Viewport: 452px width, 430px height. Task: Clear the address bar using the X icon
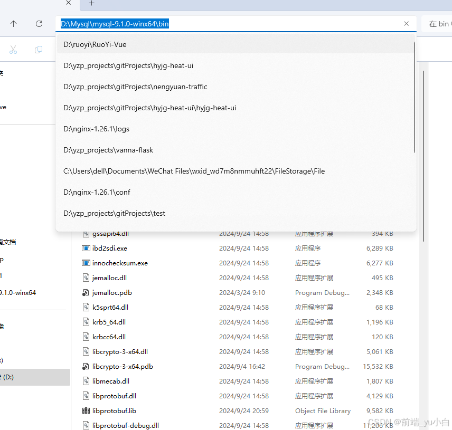pos(406,24)
